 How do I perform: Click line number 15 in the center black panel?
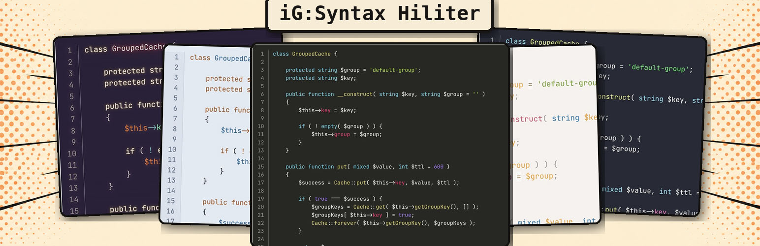261,167
